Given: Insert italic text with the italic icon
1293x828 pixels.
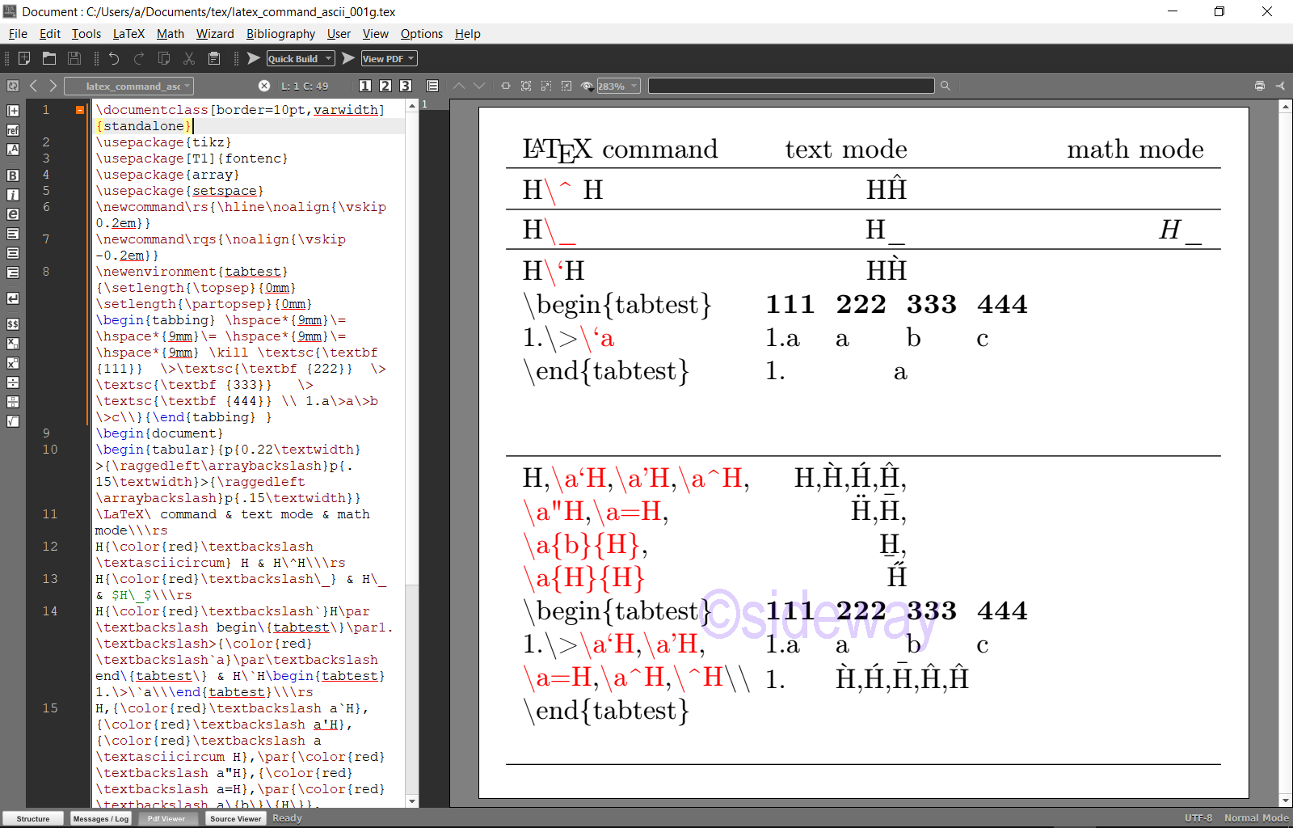Looking at the screenshot, I should 13,195.
